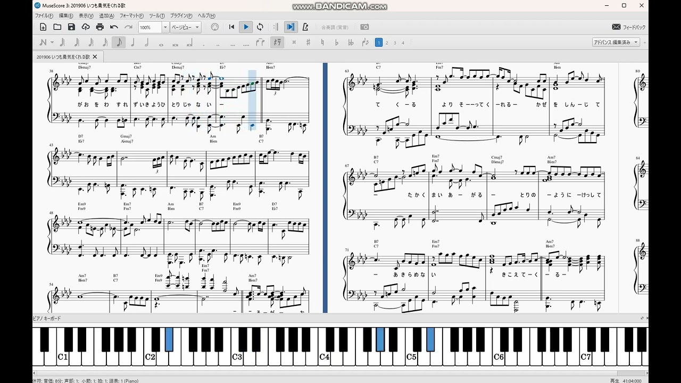Upload score online via the cloud icon
The width and height of the screenshot is (681, 383).
tap(86, 27)
